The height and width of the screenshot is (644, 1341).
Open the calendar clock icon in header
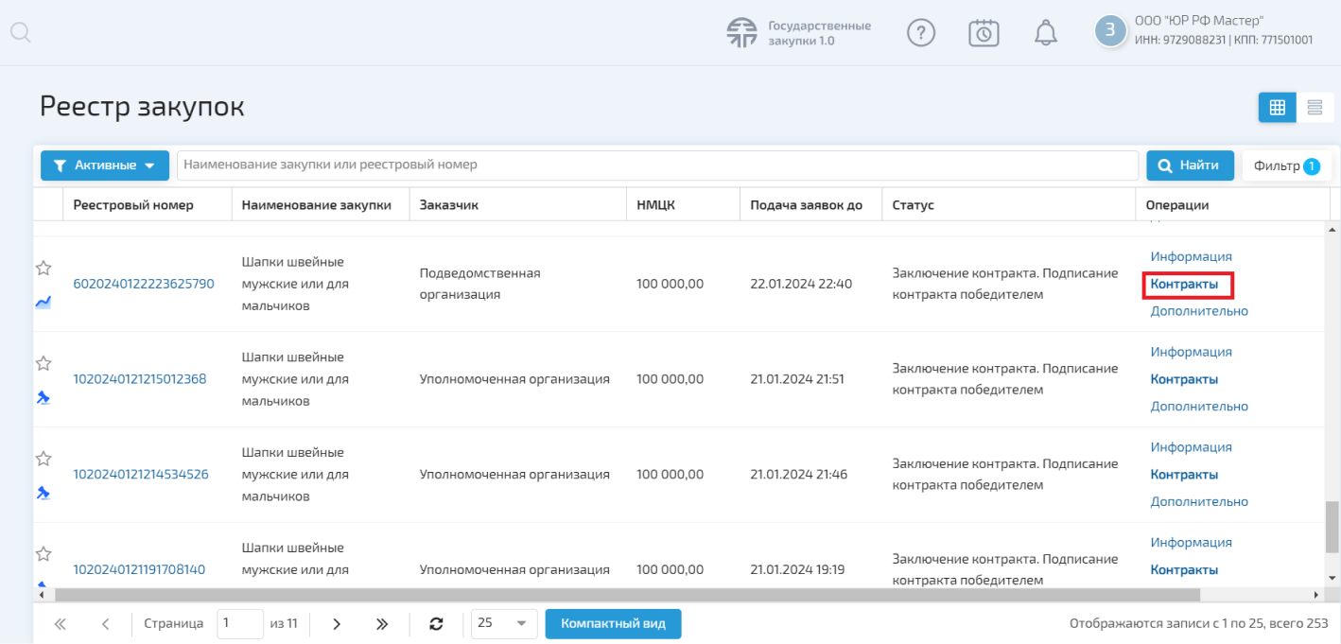pos(984,33)
